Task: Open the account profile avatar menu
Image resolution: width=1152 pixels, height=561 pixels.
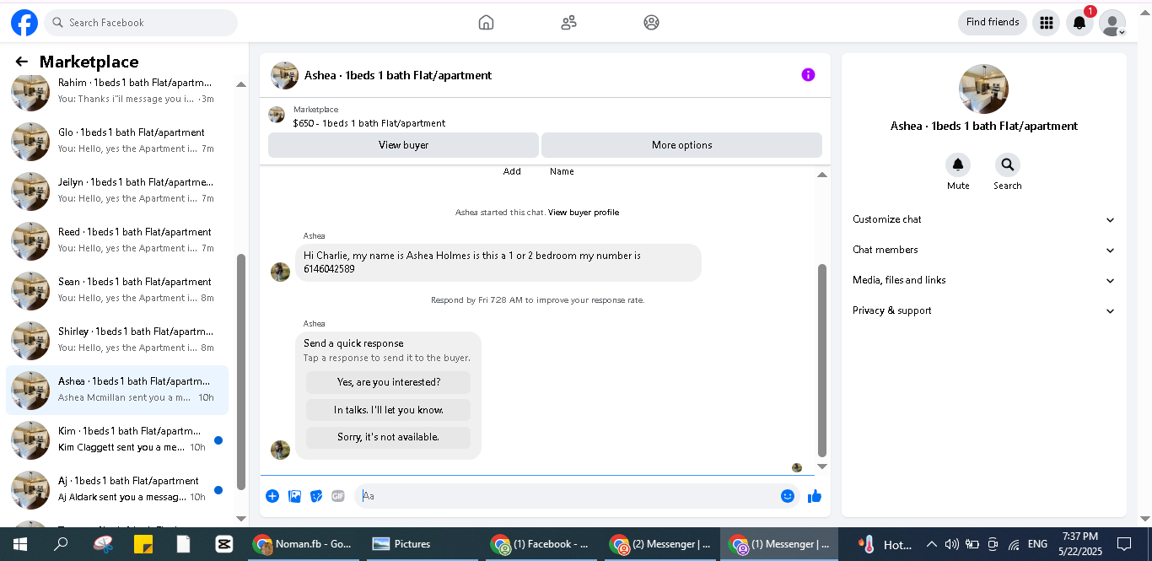Action: (x=1112, y=23)
